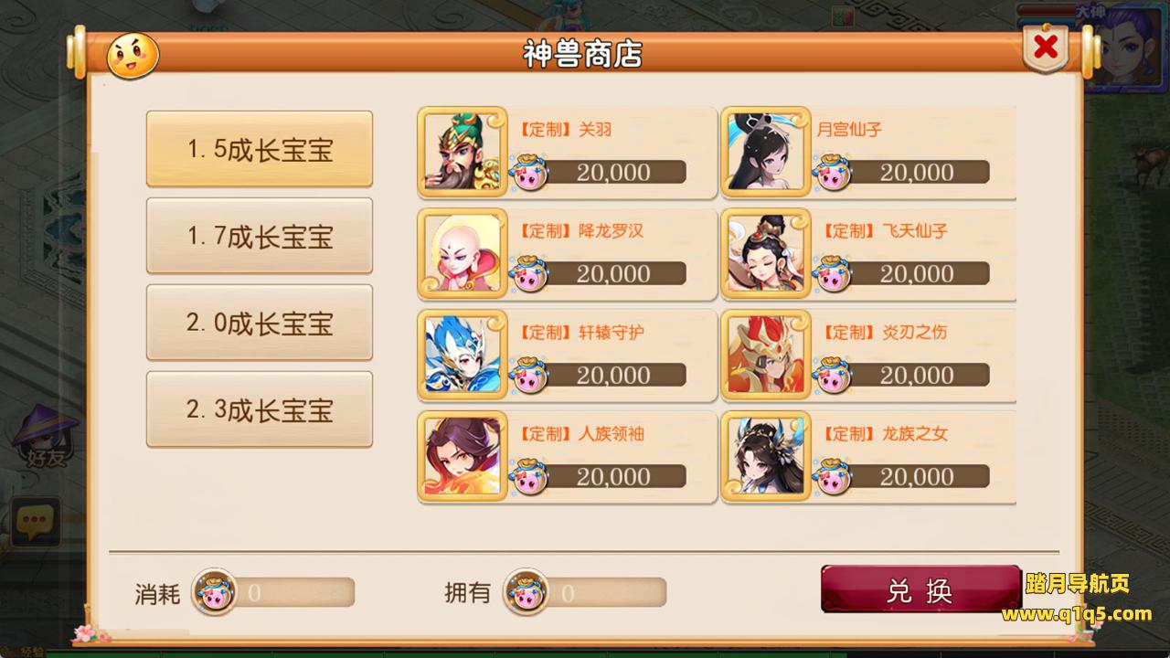Select the 月宫仙子 pet portrait
The image size is (1170, 658).
tap(766, 153)
